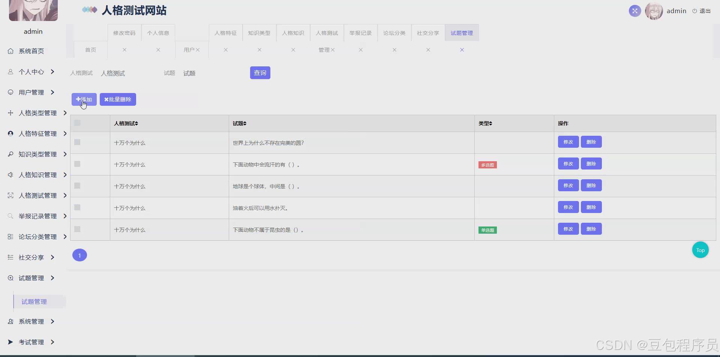Image resolution: width=720 pixels, height=357 pixels.
Task: Click the speaker icon beside 人格知识管理
Action: click(10, 175)
